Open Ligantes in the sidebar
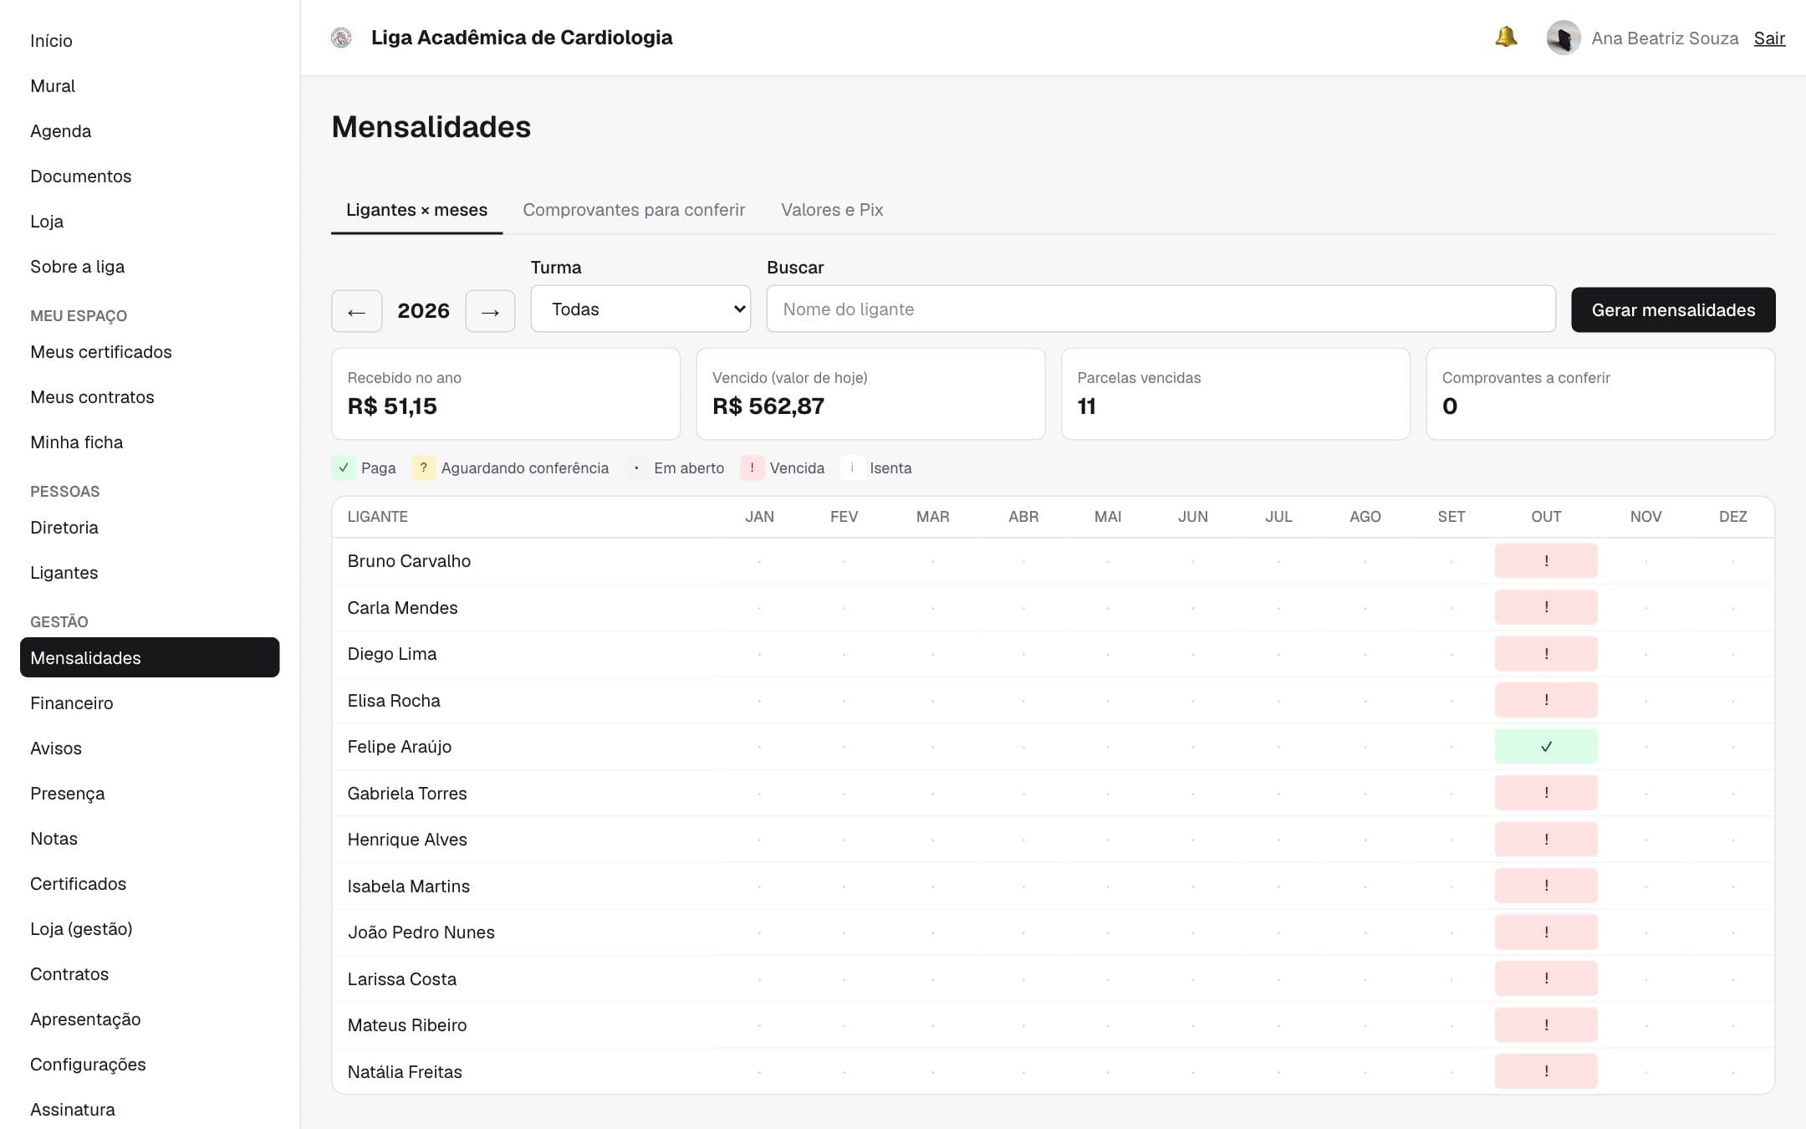This screenshot has width=1806, height=1129. (x=150, y=573)
